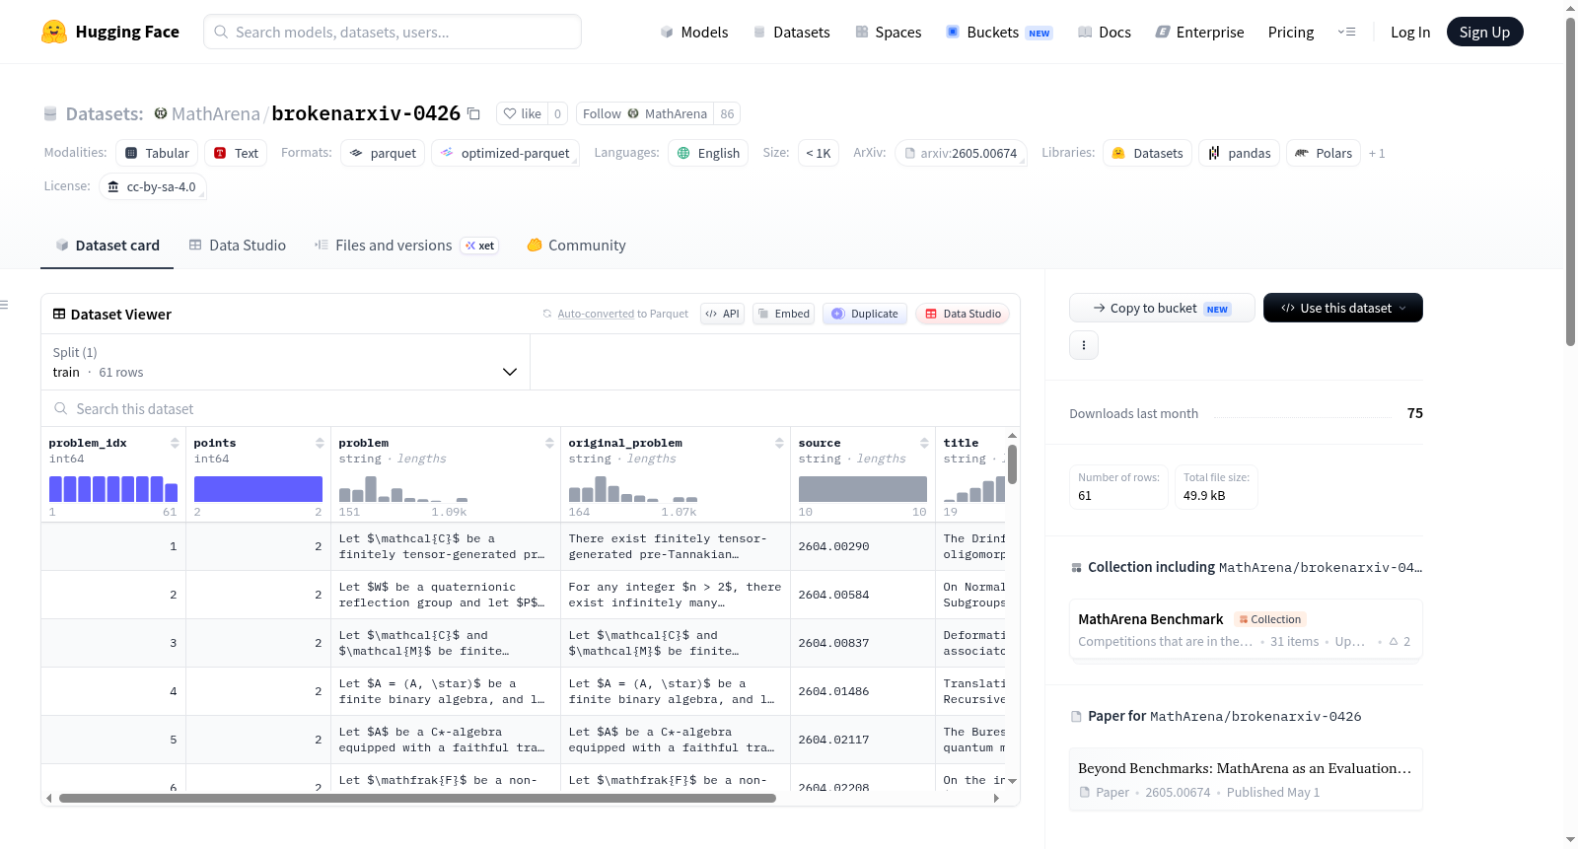Click the table vertical scrollbar thumb
Image resolution: width=1578 pixels, height=849 pixels.
(1012, 463)
